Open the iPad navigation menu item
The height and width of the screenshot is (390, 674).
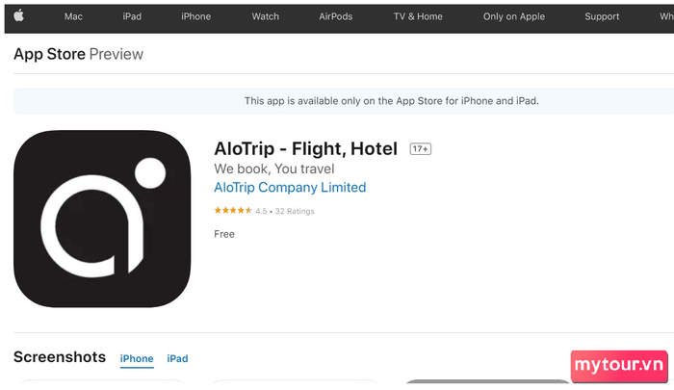point(132,16)
